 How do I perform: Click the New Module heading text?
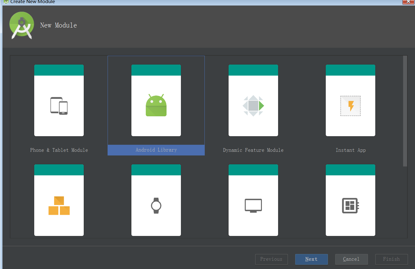58,25
